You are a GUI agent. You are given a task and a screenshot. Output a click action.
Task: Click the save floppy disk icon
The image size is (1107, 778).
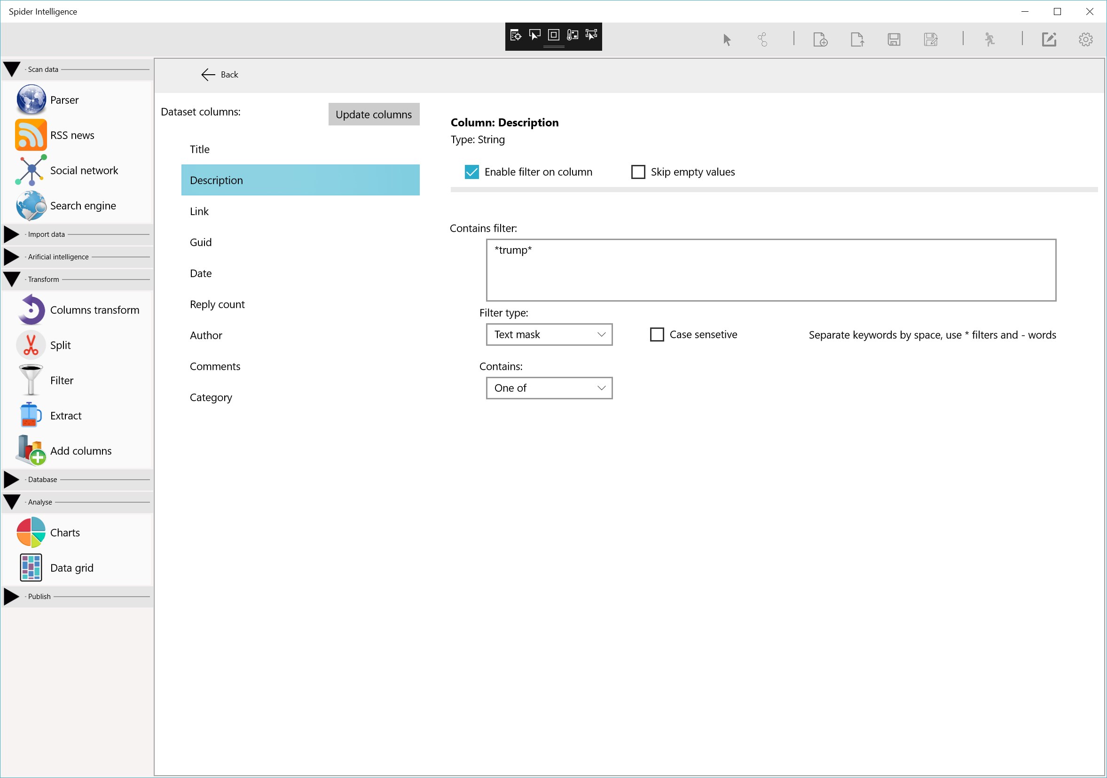pos(894,39)
